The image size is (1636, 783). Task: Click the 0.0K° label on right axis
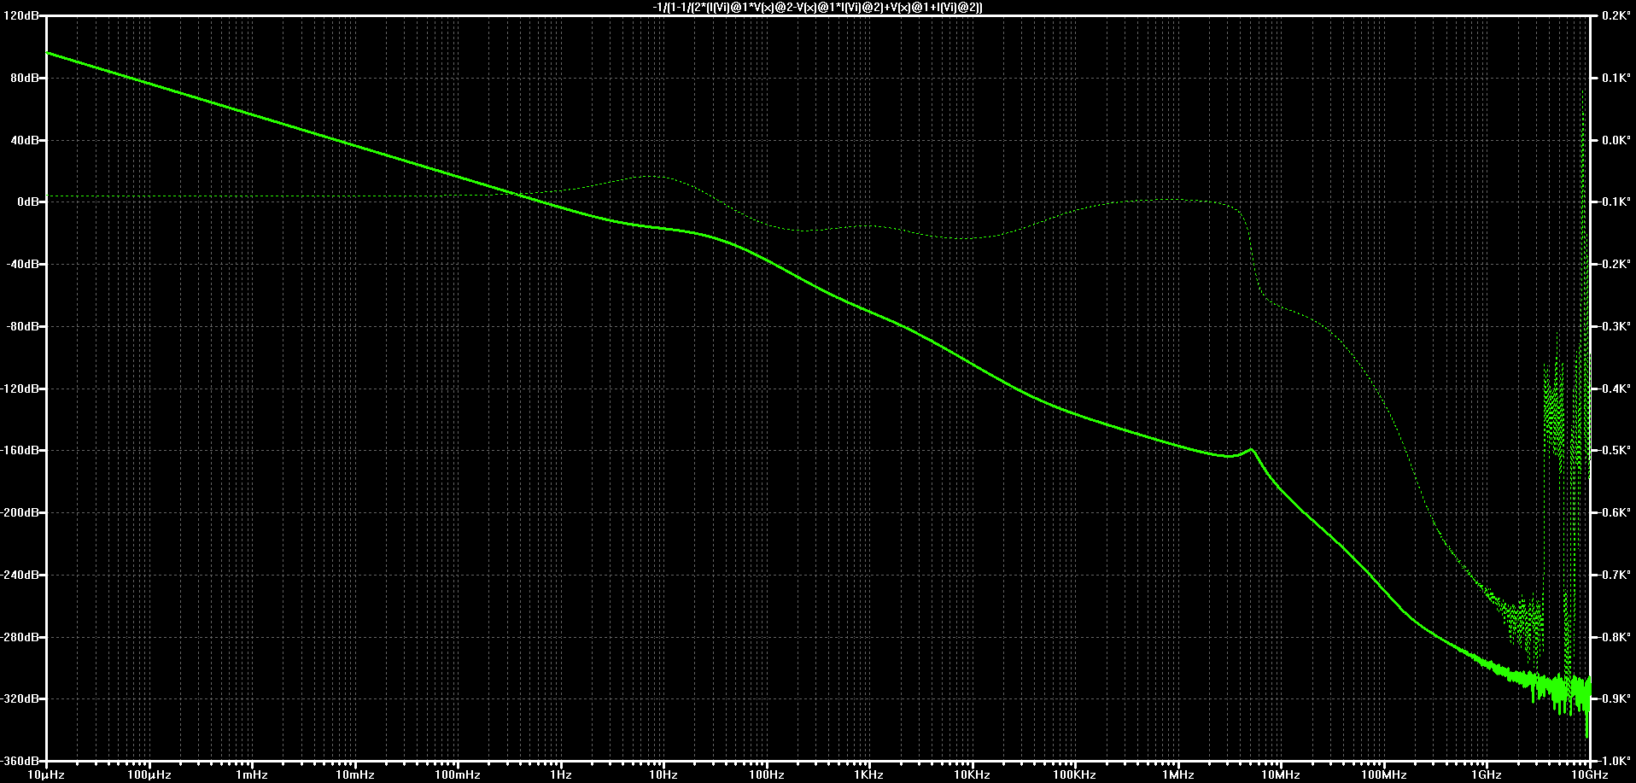[1614, 140]
